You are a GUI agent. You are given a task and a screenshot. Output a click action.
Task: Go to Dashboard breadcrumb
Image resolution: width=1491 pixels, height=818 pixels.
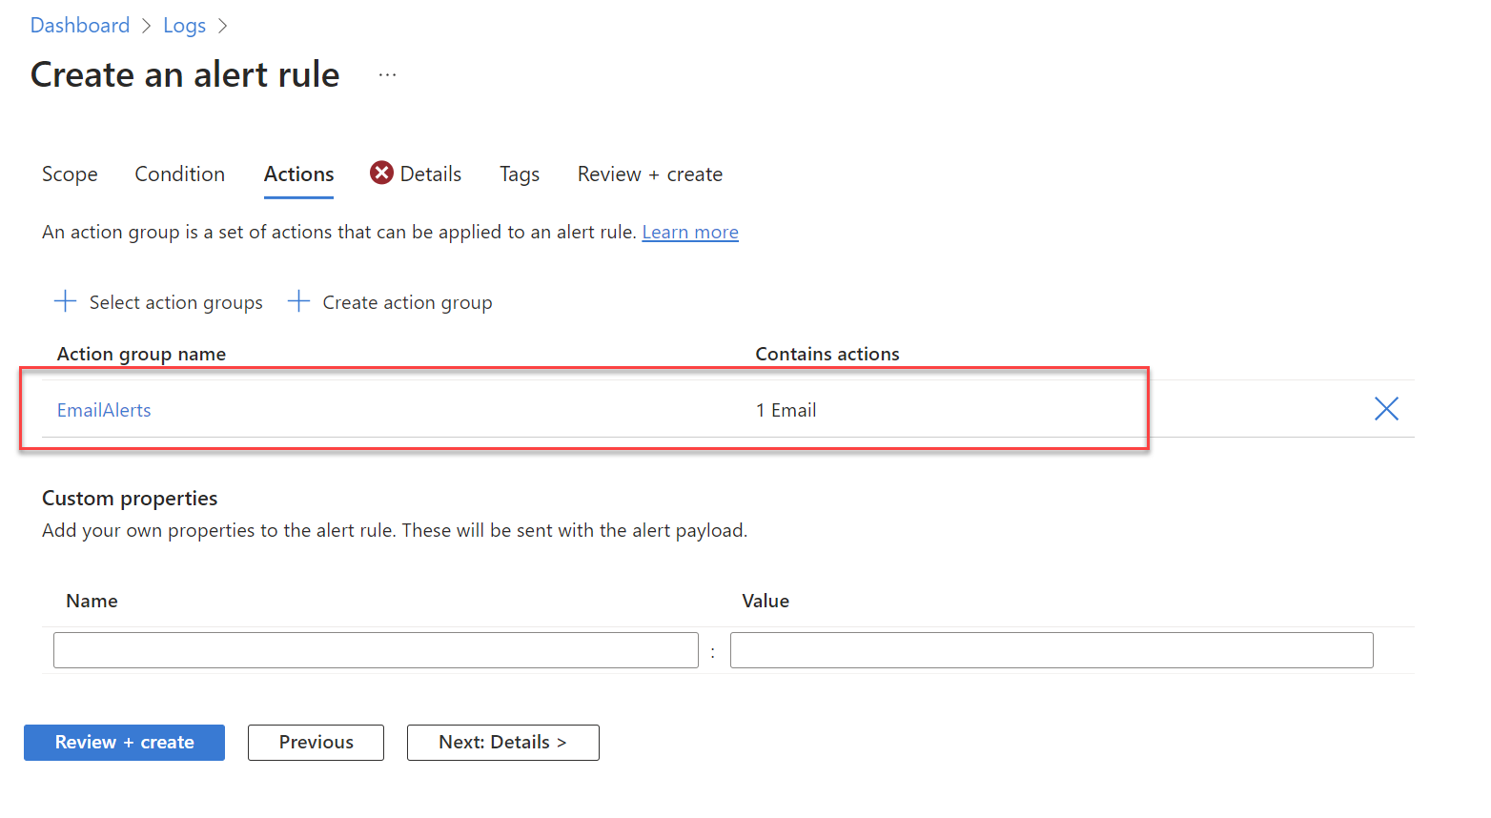[80, 26]
